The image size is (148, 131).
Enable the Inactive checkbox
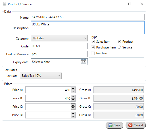pos(93,53)
